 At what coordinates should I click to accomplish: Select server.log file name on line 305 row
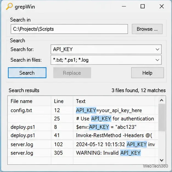click(22, 153)
